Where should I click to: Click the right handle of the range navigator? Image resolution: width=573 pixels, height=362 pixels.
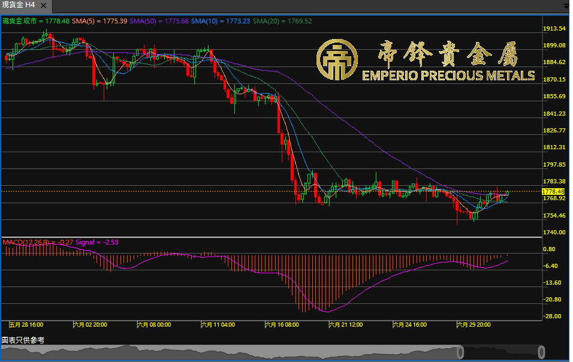(541, 351)
